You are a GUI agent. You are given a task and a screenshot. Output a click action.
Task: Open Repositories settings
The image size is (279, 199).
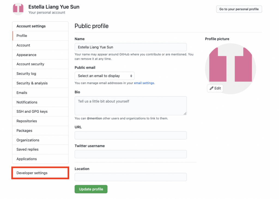coord(40,121)
